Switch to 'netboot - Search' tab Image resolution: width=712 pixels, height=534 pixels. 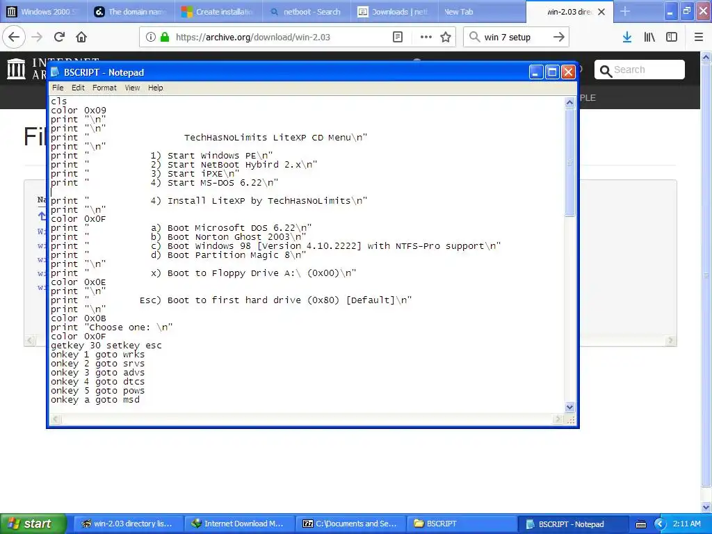(x=307, y=11)
